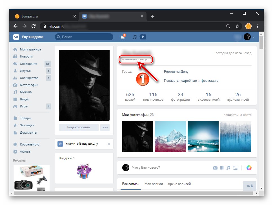Screen dimensions: 273x205
Task: Open the dashcam advertisement image
Action: 32,178
